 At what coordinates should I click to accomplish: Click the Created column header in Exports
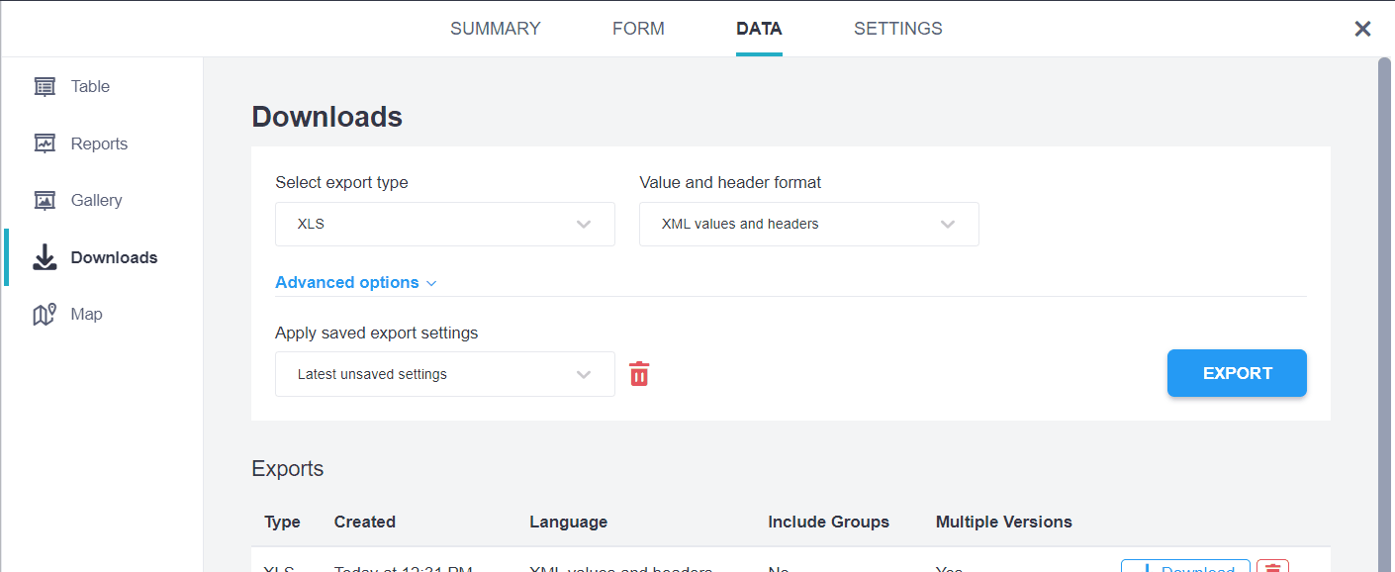click(364, 522)
